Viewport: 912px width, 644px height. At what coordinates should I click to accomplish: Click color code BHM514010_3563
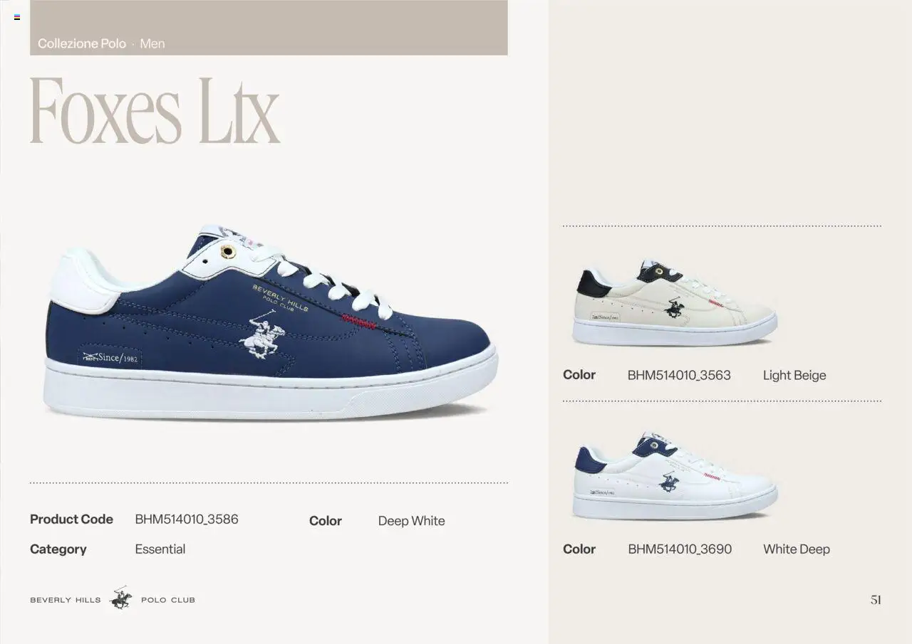point(679,375)
